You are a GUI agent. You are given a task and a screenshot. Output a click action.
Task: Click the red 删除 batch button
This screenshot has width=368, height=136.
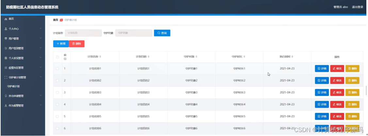76,44
